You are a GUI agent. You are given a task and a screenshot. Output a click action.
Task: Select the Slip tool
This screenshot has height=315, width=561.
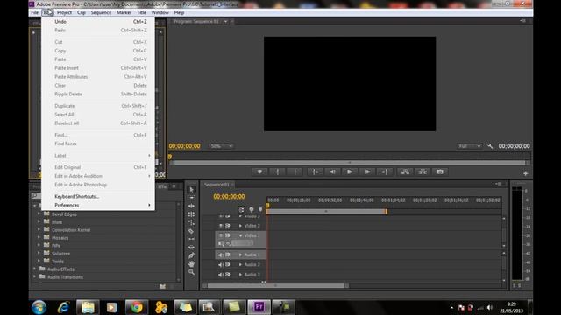coord(191,239)
